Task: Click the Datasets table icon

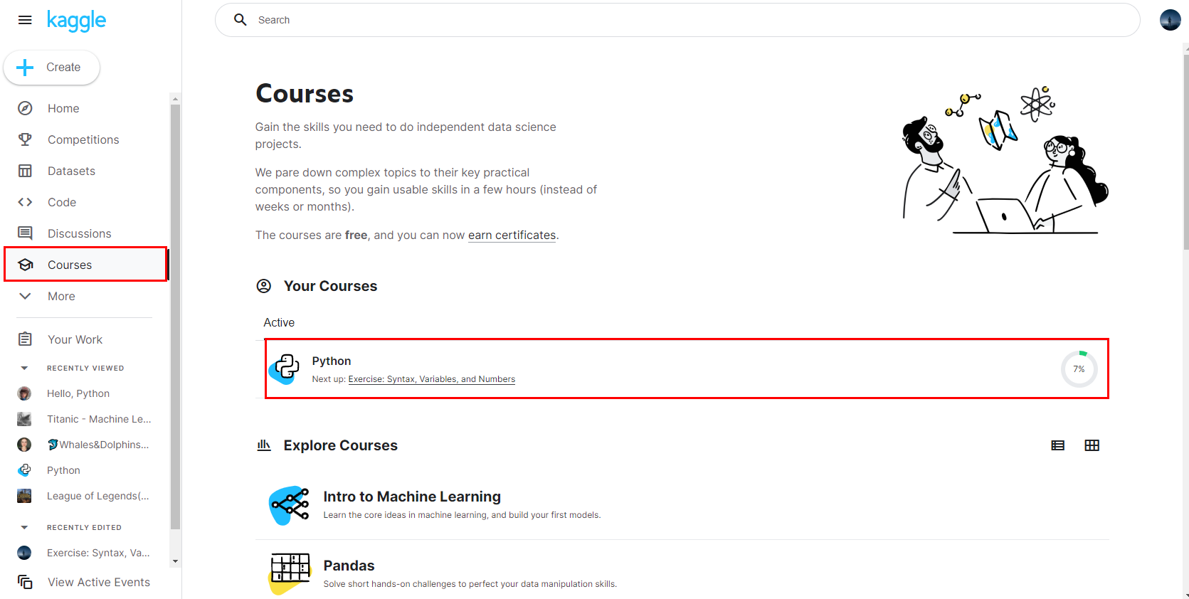Action: (x=25, y=171)
